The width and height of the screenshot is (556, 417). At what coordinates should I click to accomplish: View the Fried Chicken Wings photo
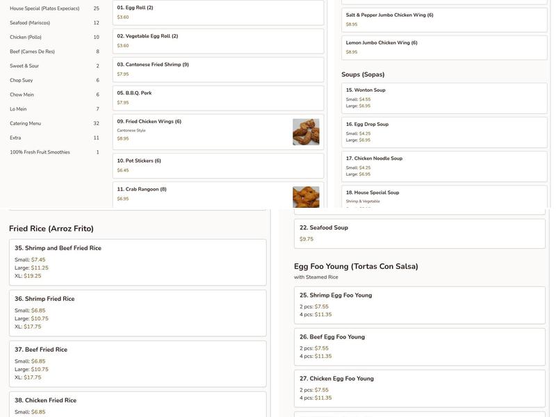point(306,132)
